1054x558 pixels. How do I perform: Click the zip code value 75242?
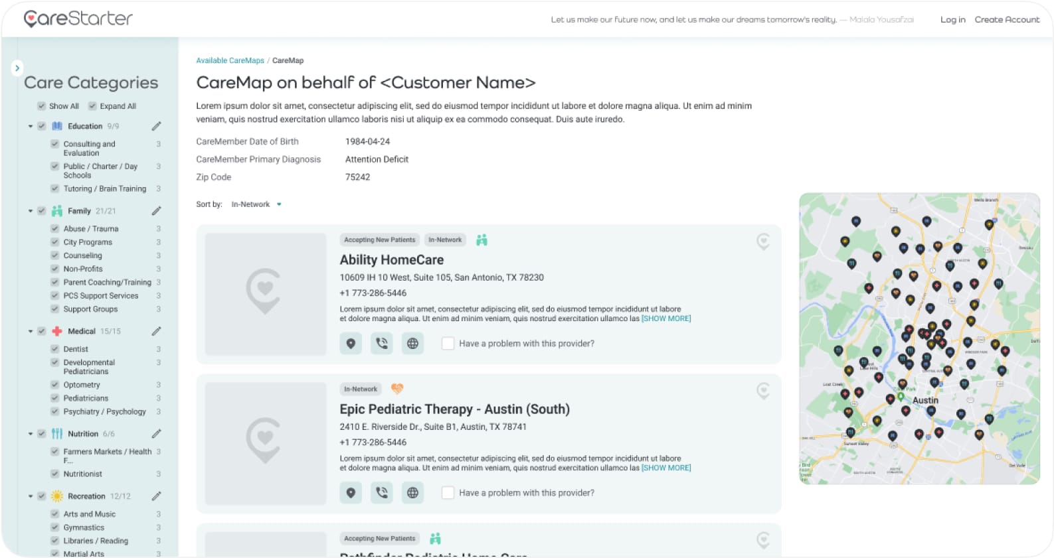358,177
